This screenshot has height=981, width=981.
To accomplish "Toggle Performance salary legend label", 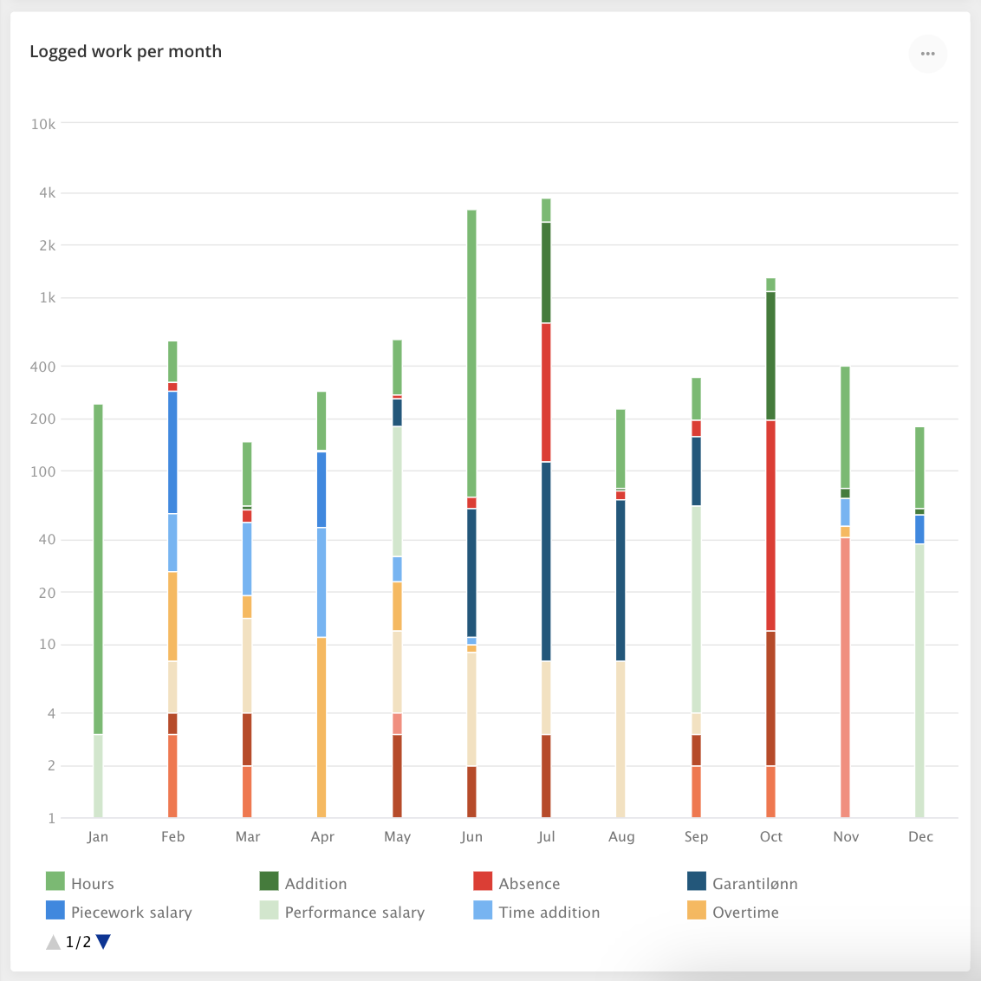I will tap(354, 913).
